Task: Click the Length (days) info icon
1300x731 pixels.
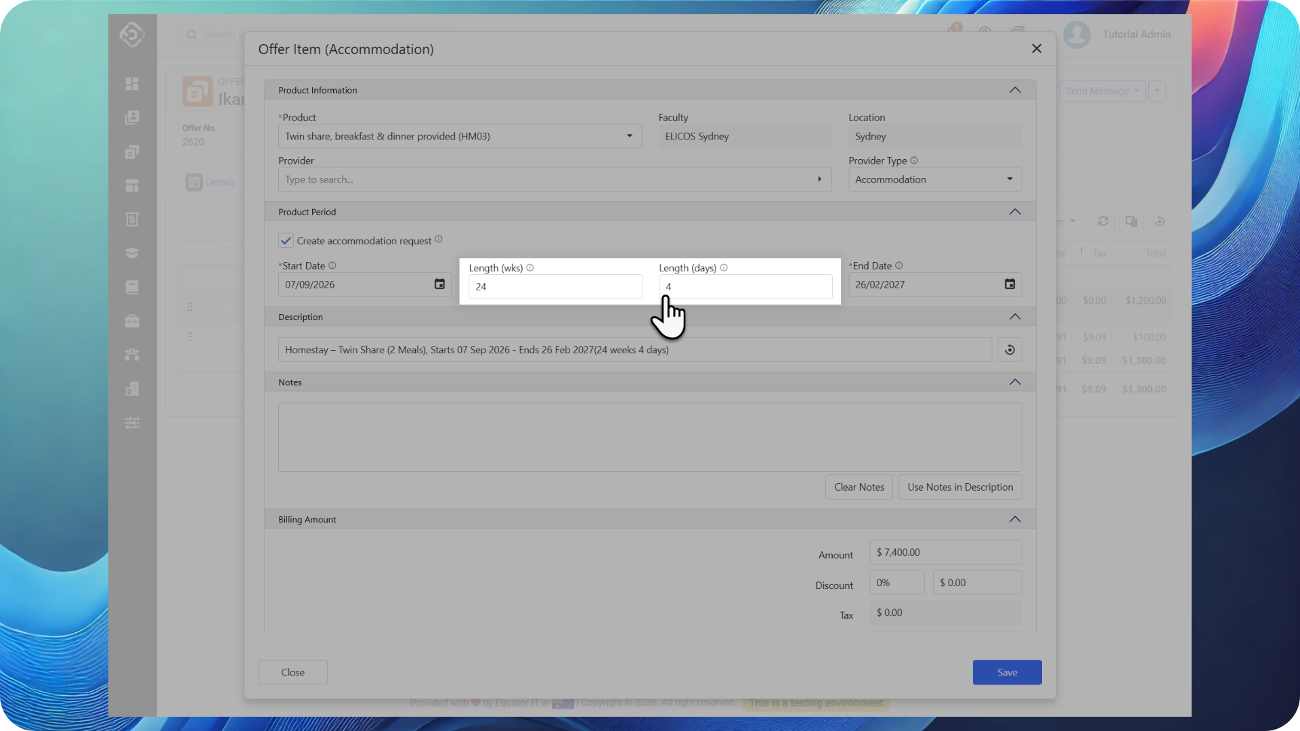Action: (724, 268)
